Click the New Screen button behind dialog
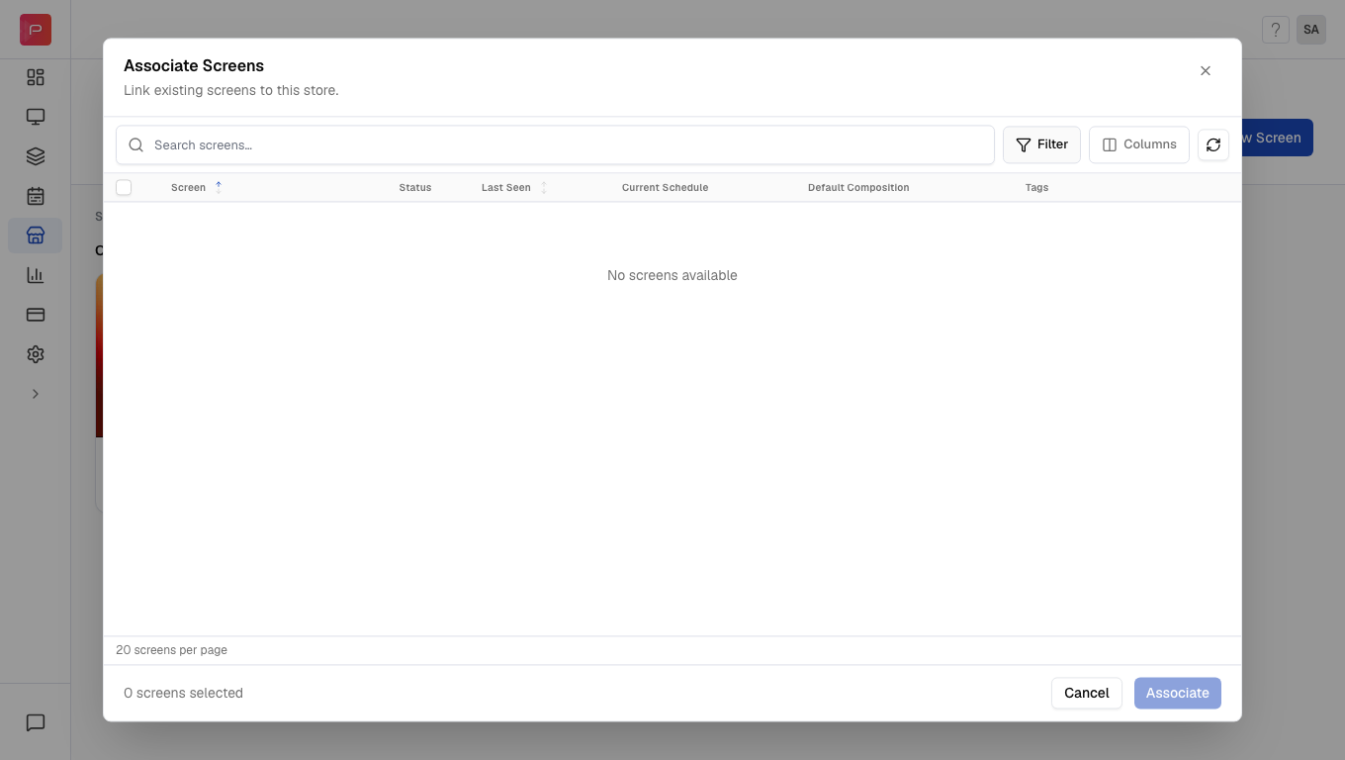Screen dimensions: 1345x760 coord(1277,138)
